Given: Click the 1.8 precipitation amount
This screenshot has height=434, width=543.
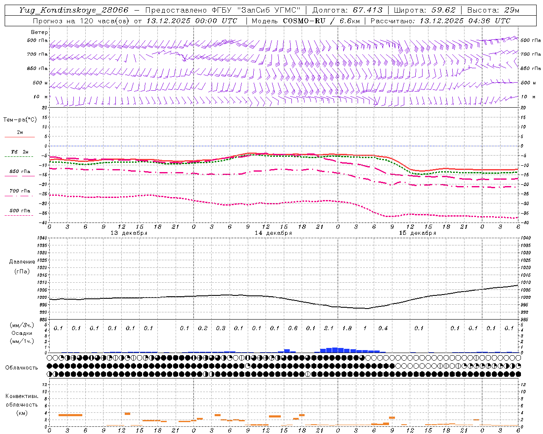Looking at the screenshot, I should 347,328.
